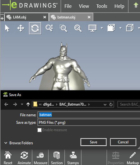Activate the Rotate tool
This screenshot has width=140, height=165.
[35, 28]
